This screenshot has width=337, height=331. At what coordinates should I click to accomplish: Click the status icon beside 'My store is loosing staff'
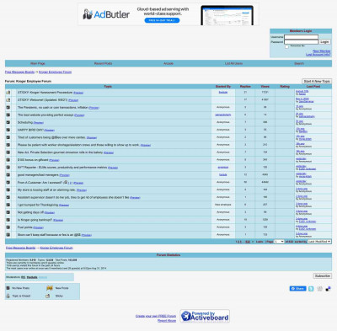coord(8,190)
